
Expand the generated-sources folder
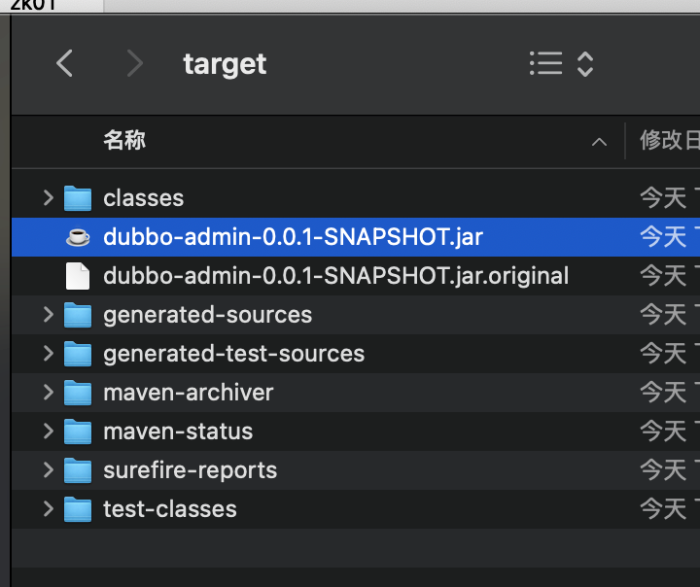coord(48,315)
